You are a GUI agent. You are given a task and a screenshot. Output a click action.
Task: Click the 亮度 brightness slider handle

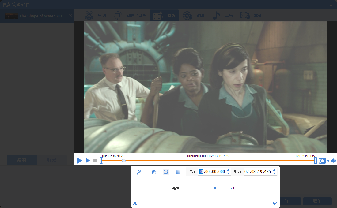pos(215,188)
